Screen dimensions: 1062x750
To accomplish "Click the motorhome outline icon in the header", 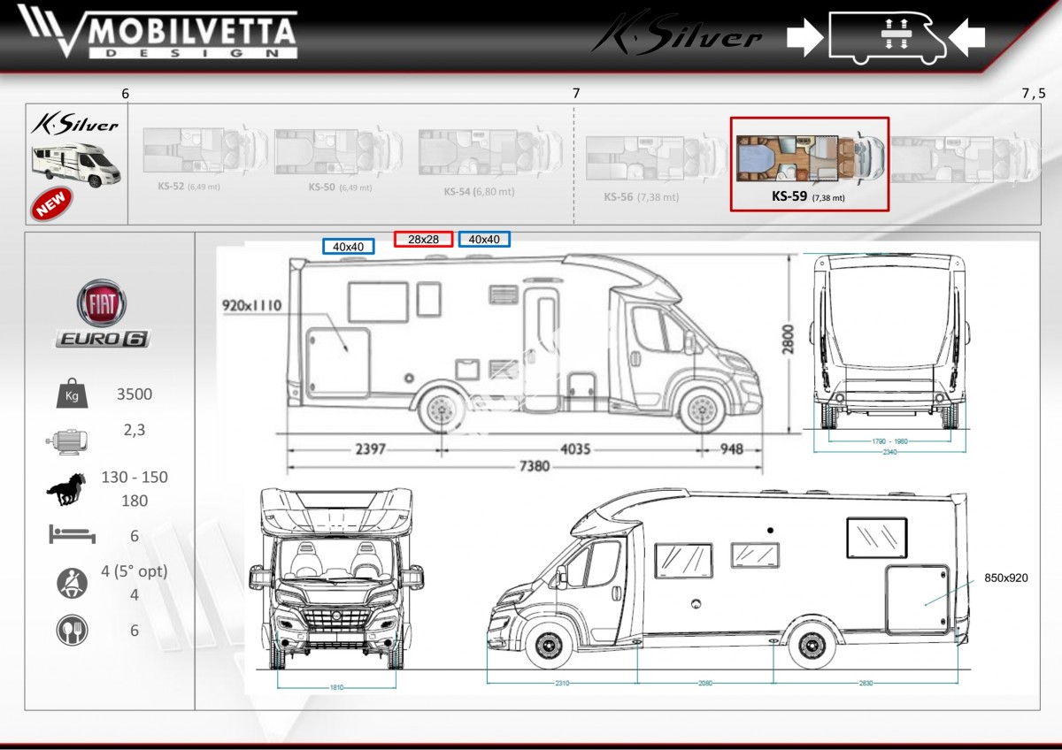I will point(886,38).
